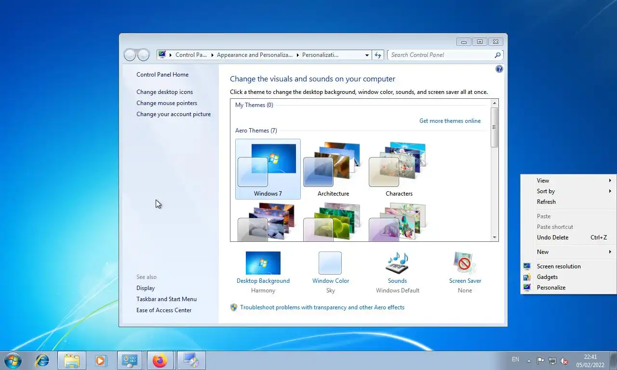The width and height of the screenshot is (617, 370).
Task: Click Appearance and Personalization breadcrumb
Action: [255, 55]
